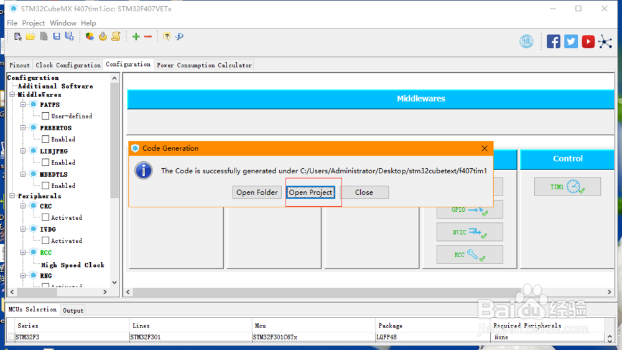Click the Open folder toolbar icon

point(30,37)
